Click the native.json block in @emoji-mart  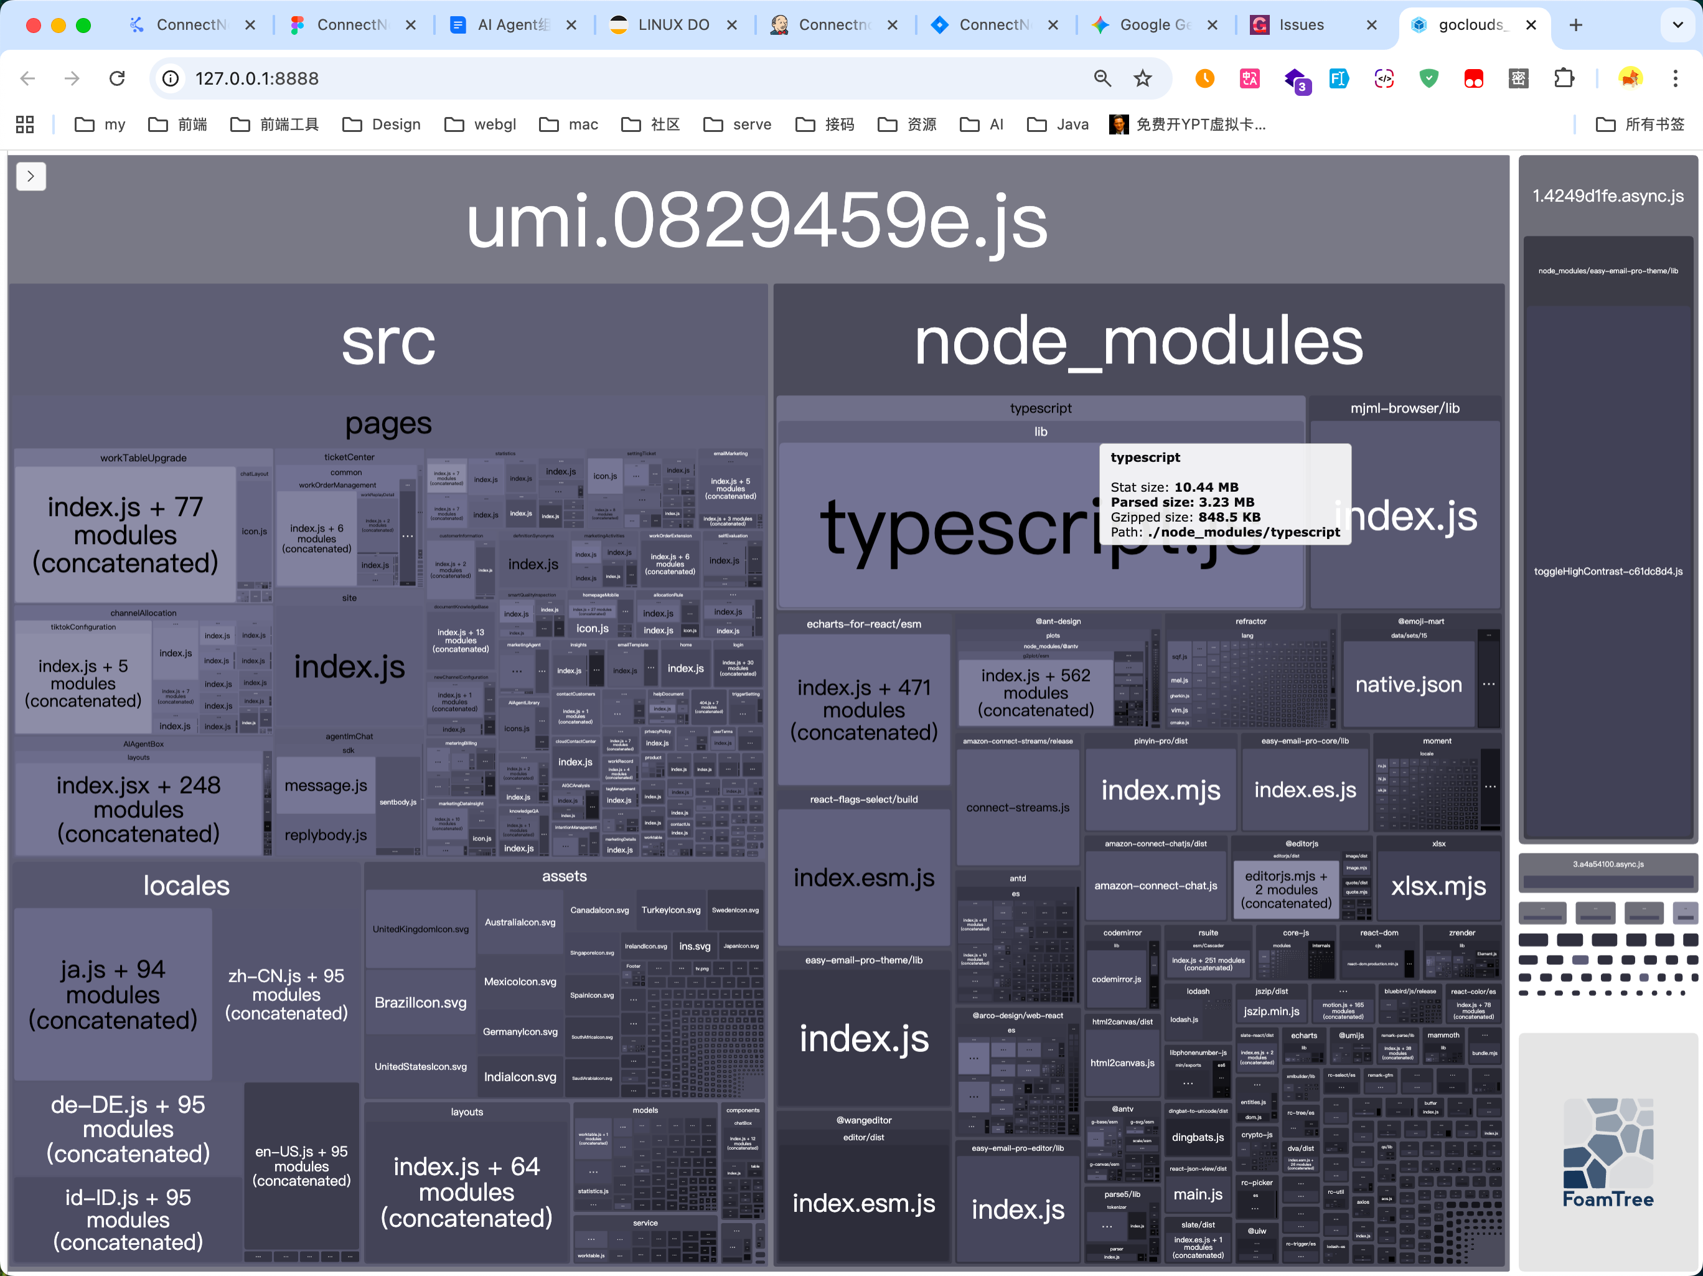coord(1408,685)
